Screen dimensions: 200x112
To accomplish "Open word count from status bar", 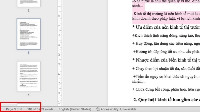I will pos(40,109).
